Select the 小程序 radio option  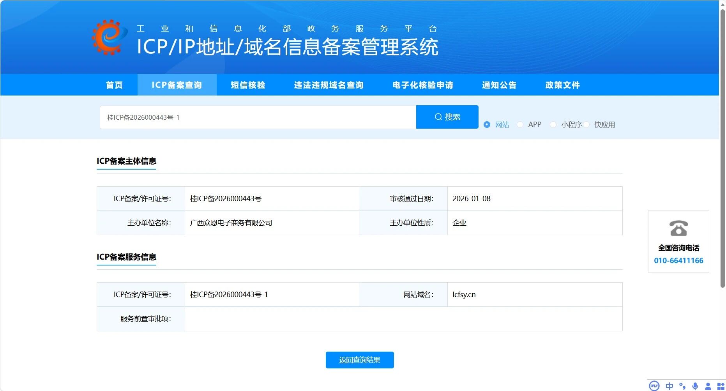[x=553, y=125]
